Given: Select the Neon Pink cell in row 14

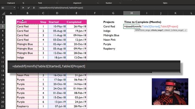Looking at the screenshot, I should coord(27,75).
